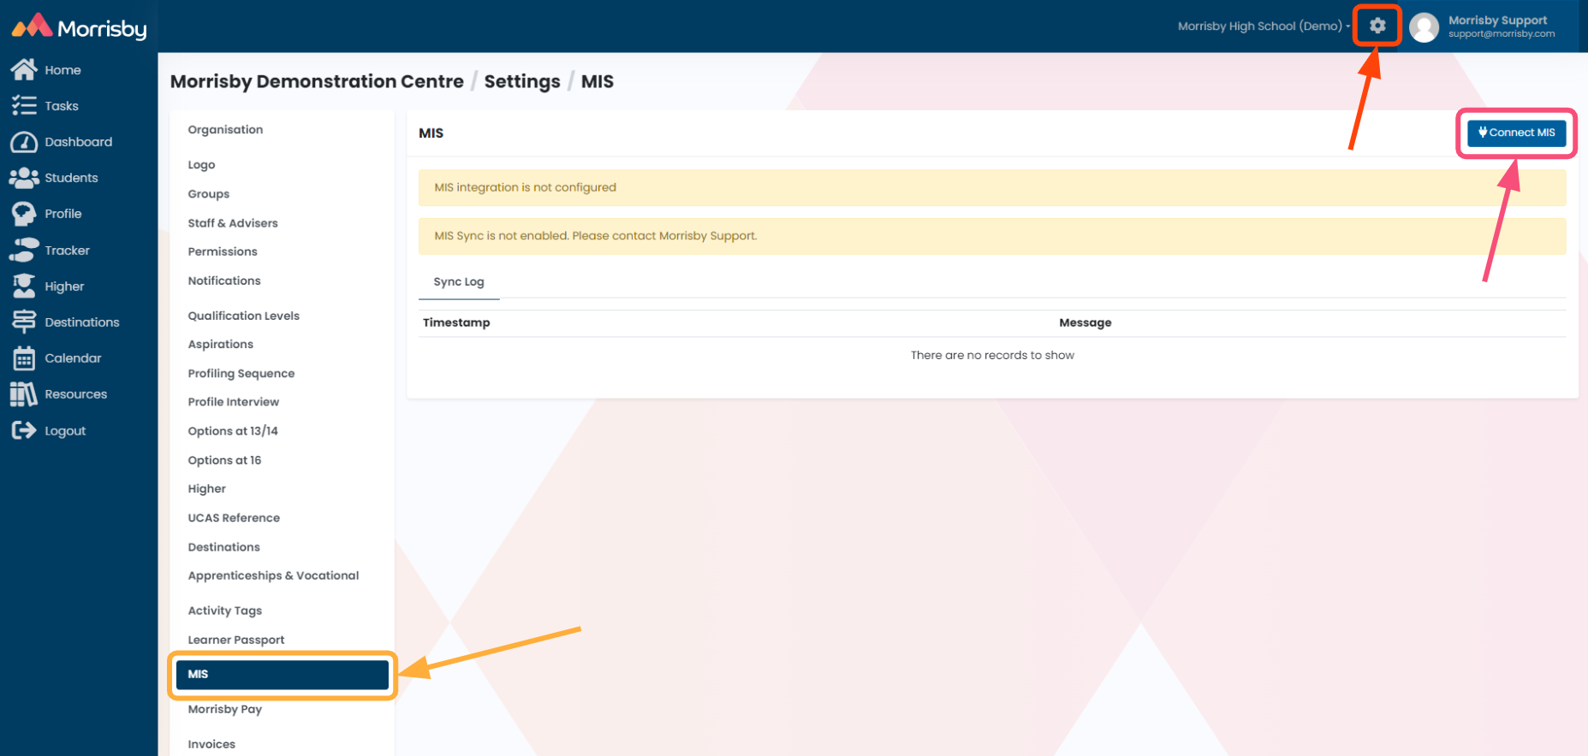Image resolution: width=1588 pixels, height=756 pixels.
Task: Click the user avatar icon
Action: click(x=1424, y=27)
